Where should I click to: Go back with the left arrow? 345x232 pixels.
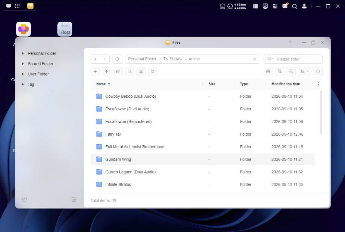pyautogui.click(x=95, y=59)
